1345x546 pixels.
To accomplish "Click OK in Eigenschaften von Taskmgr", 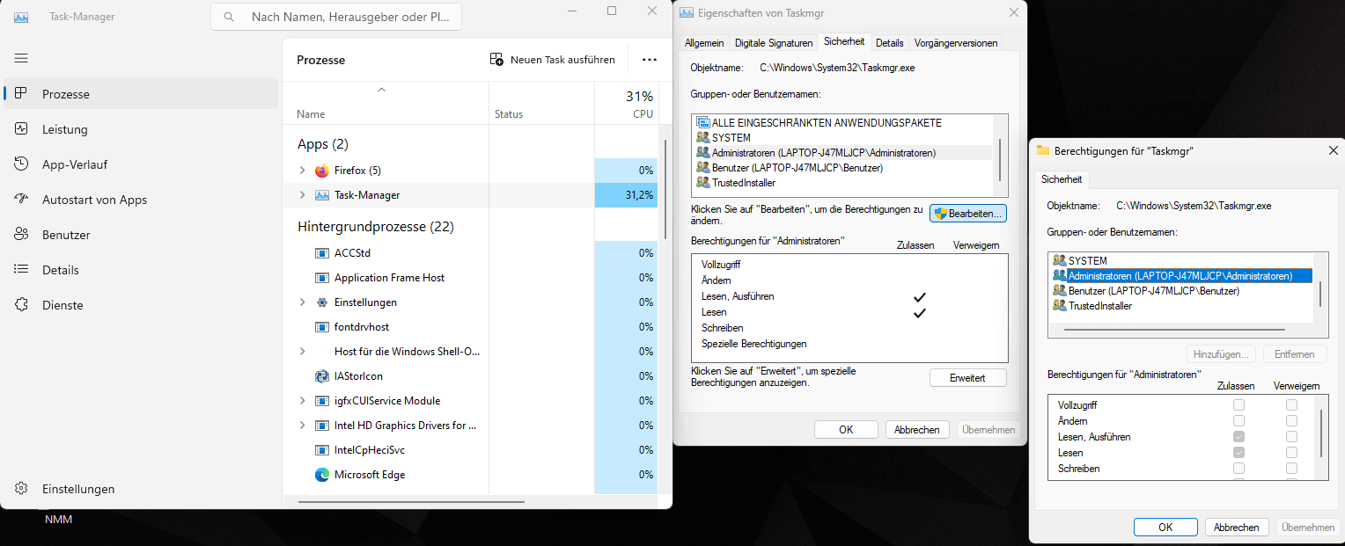I will 846,430.
